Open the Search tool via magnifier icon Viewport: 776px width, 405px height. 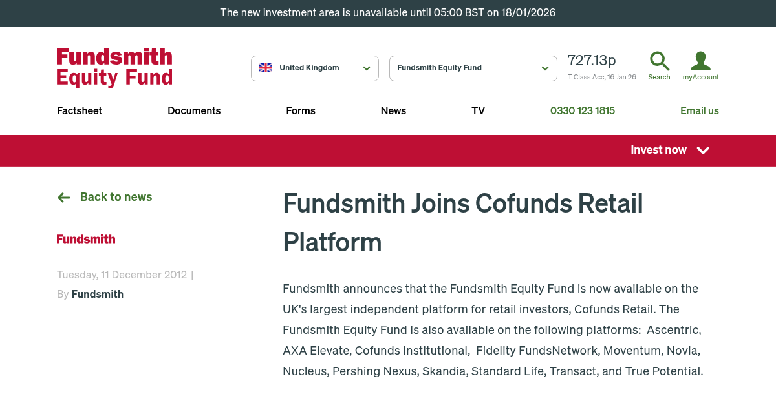point(659,61)
